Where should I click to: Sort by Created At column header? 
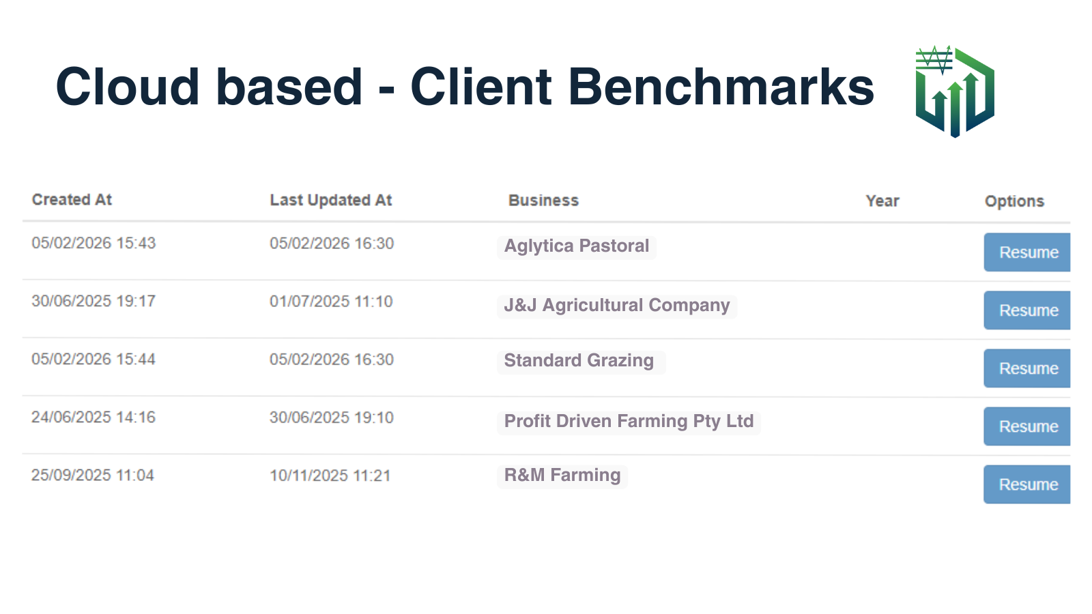pos(72,200)
